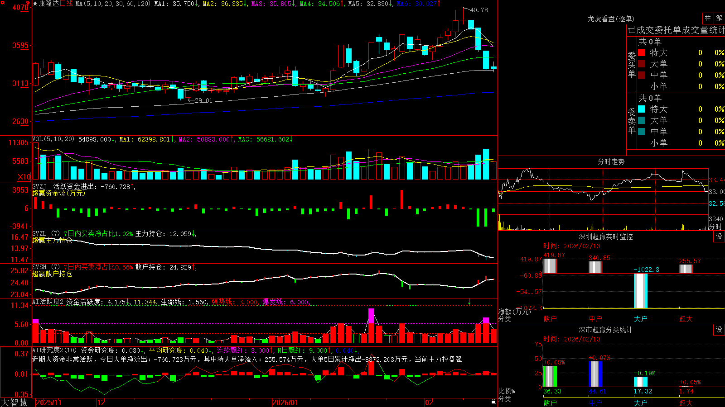The height and width of the screenshot is (407, 725).
Task: Select the 深圳超赢实时监控 panel title
Action: point(605,237)
